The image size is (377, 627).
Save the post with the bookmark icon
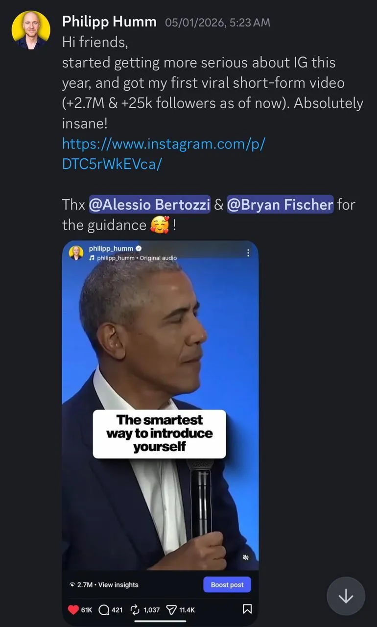pos(247,609)
